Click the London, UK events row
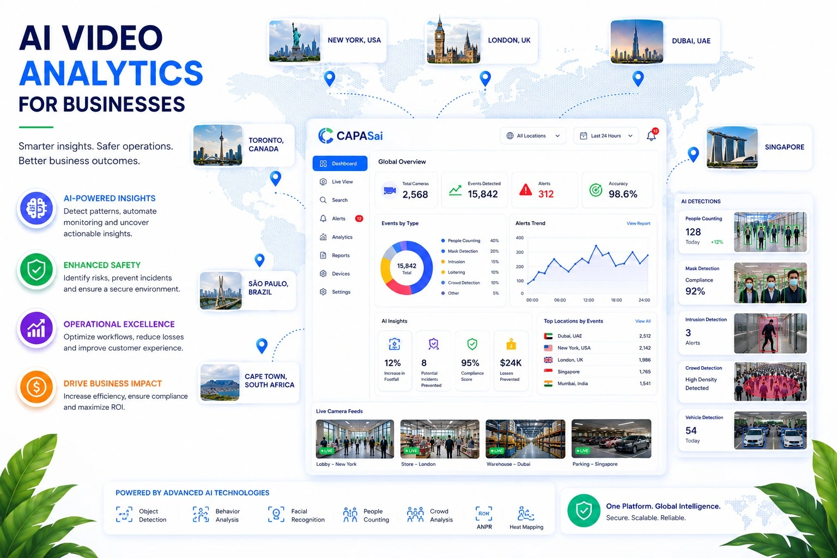 click(x=597, y=360)
